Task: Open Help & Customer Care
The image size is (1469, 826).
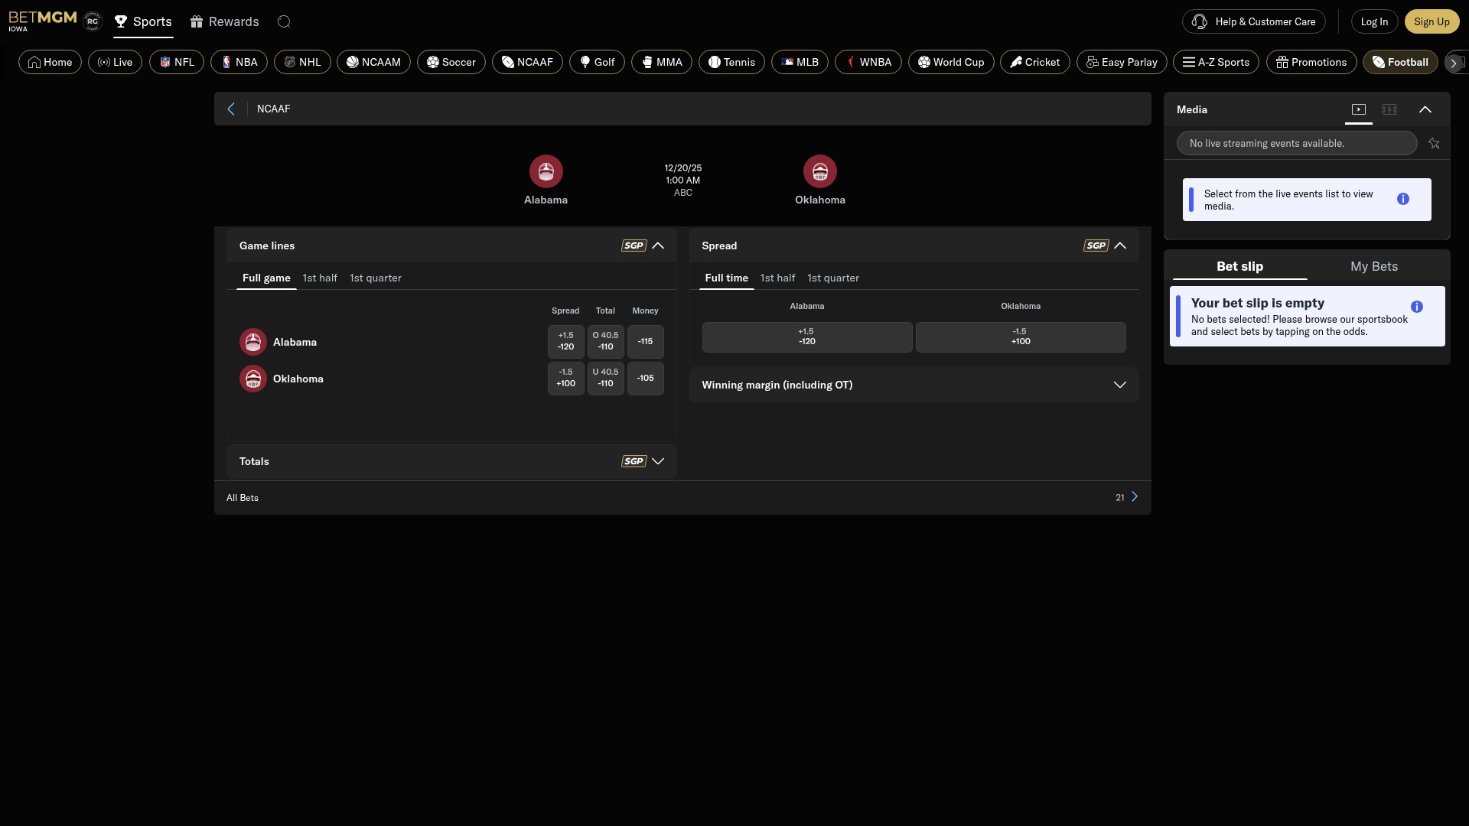Action: click(1253, 21)
